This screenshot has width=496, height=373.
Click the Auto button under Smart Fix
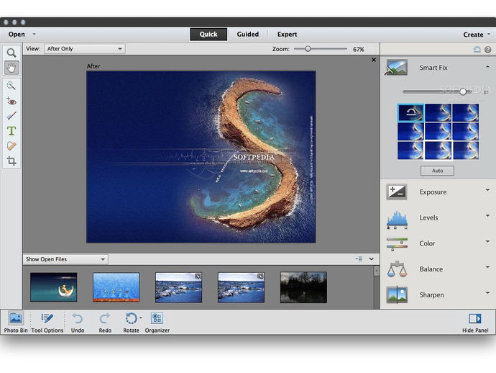pyautogui.click(x=437, y=171)
